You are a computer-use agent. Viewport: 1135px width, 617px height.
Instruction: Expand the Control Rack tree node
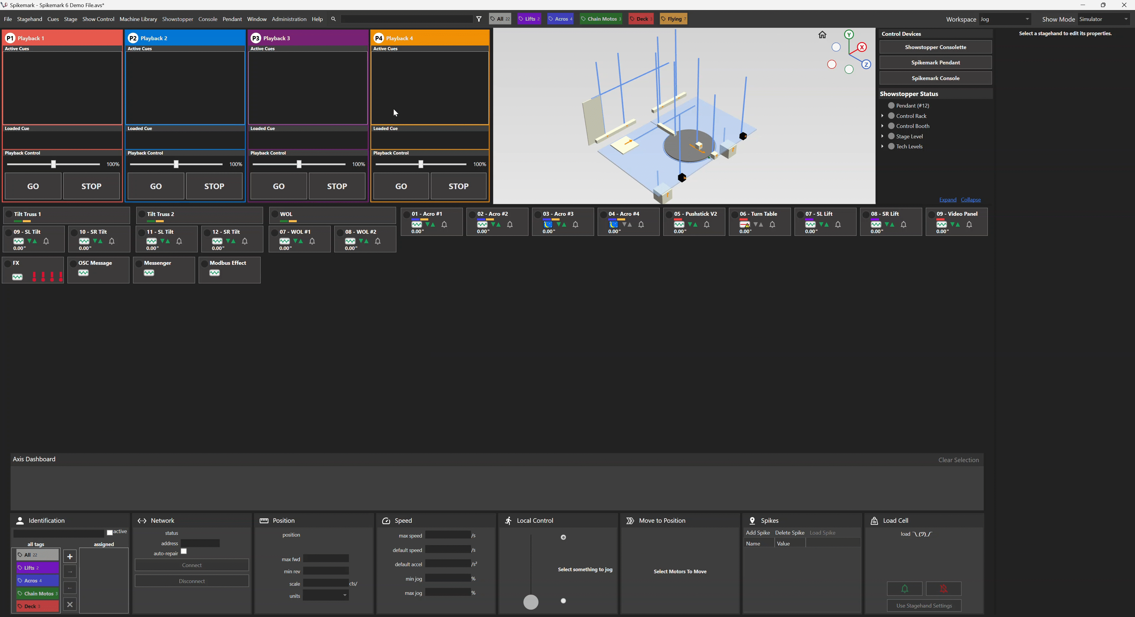tap(883, 116)
